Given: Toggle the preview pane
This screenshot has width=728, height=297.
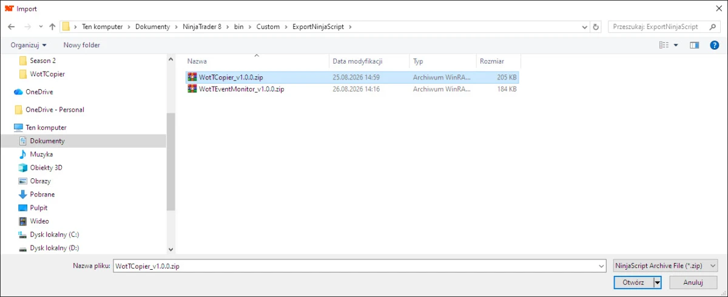Looking at the screenshot, I should click(695, 45).
